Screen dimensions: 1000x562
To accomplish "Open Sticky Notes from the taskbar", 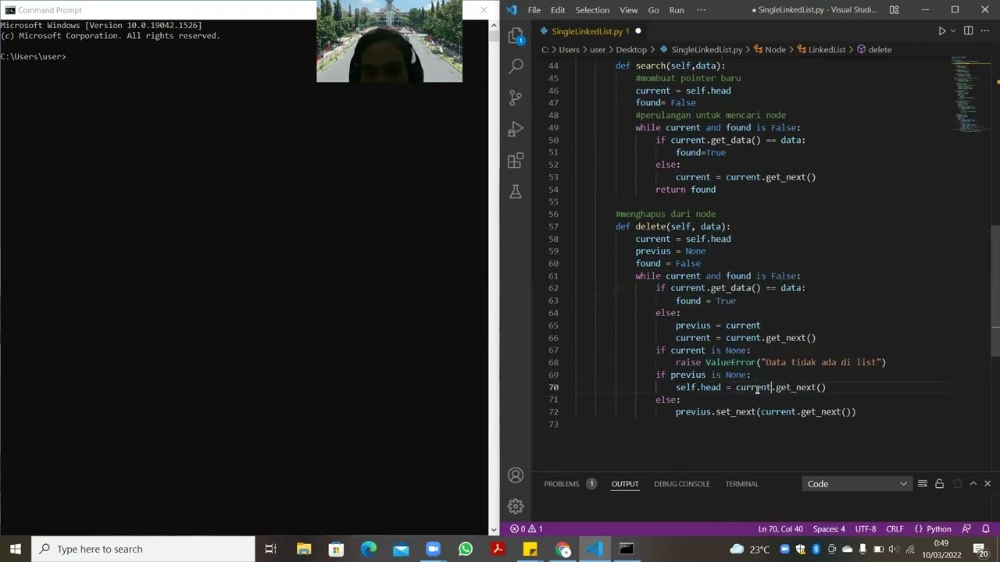I will (x=530, y=549).
